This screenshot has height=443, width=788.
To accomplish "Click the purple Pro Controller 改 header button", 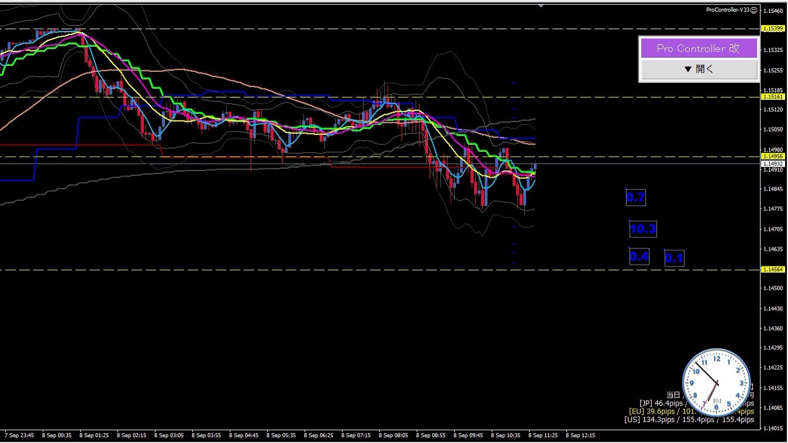I will (699, 49).
